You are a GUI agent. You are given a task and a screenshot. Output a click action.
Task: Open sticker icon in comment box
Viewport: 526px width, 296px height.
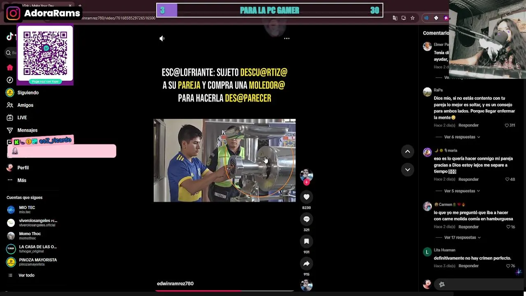pyautogui.click(x=442, y=284)
